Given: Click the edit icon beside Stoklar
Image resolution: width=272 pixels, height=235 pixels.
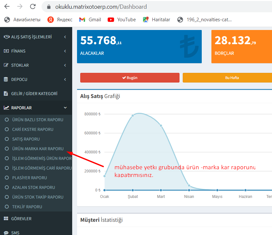Looking at the screenshot, I should 6,65.
